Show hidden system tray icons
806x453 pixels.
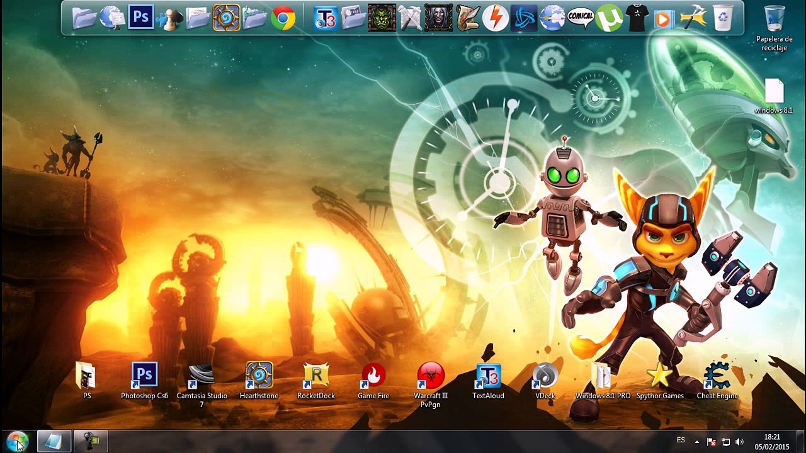coord(696,442)
